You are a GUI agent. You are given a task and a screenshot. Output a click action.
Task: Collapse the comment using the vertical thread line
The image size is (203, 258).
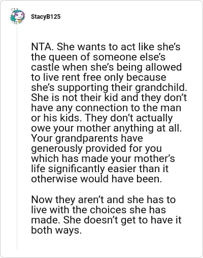(17, 137)
